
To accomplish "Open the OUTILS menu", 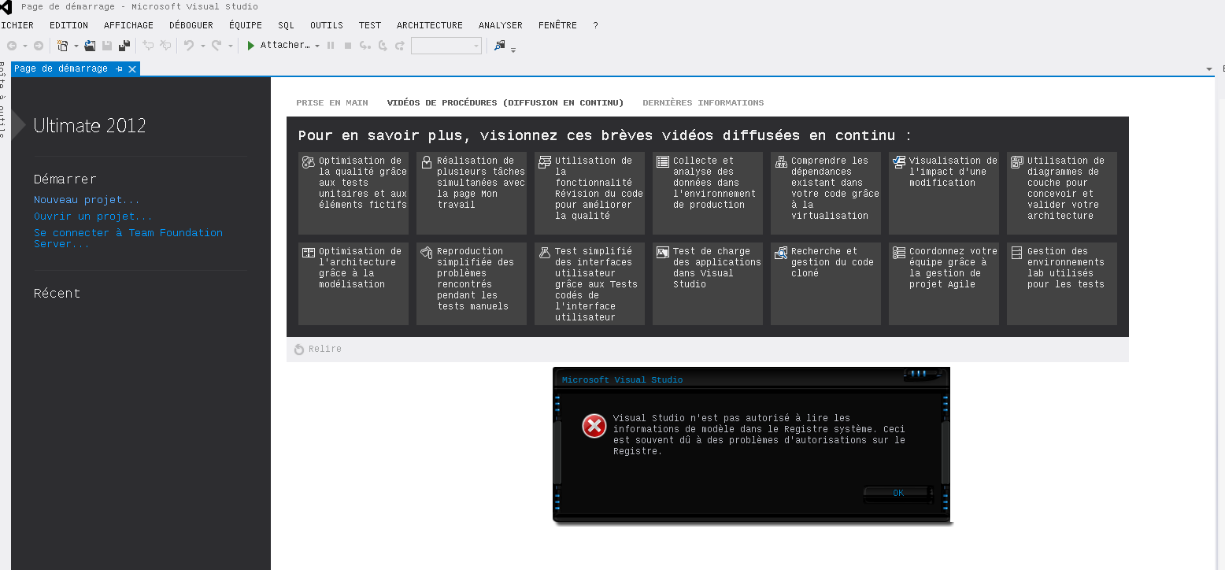I will pyautogui.click(x=327, y=25).
